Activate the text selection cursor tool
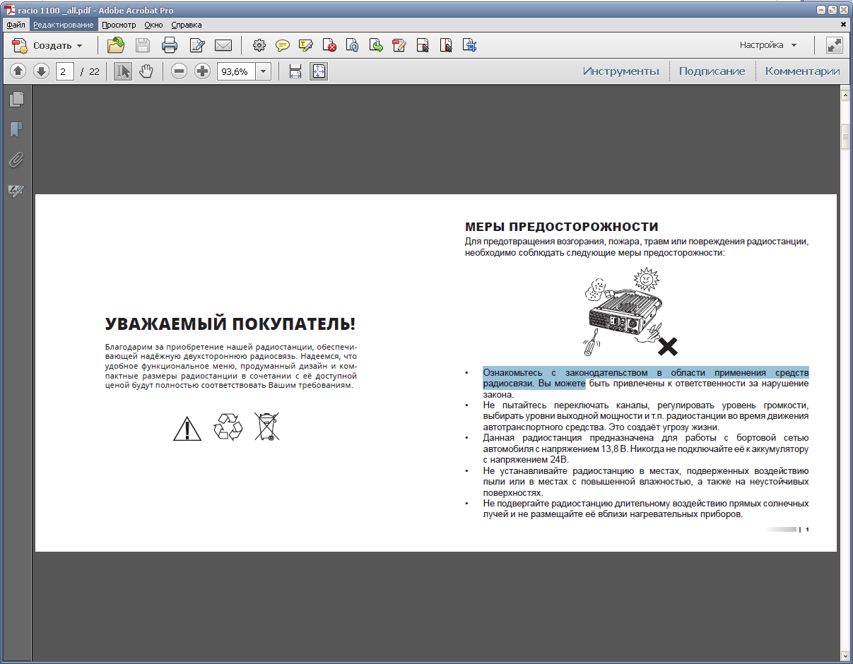Screen dimensions: 853x664 (x=123, y=71)
